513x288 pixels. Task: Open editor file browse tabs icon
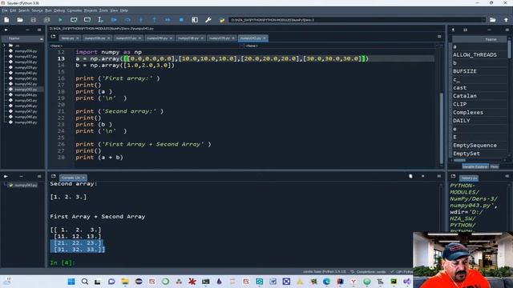53,37
